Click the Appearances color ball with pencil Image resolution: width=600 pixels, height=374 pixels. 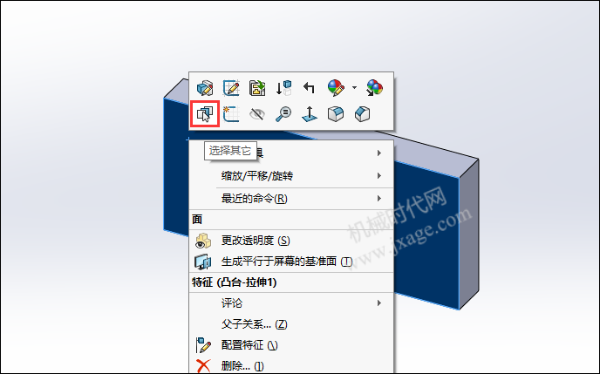tap(336, 88)
